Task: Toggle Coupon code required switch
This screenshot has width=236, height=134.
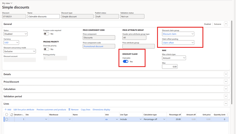Action: tap(46, 34)
